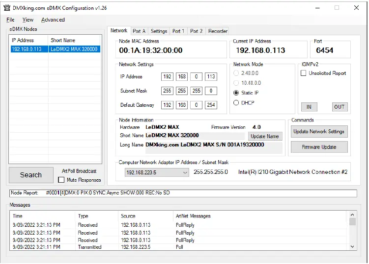The image size is (369, 264).
Task: Select the Transmitted Poll message row
Action: pos(179,247)
